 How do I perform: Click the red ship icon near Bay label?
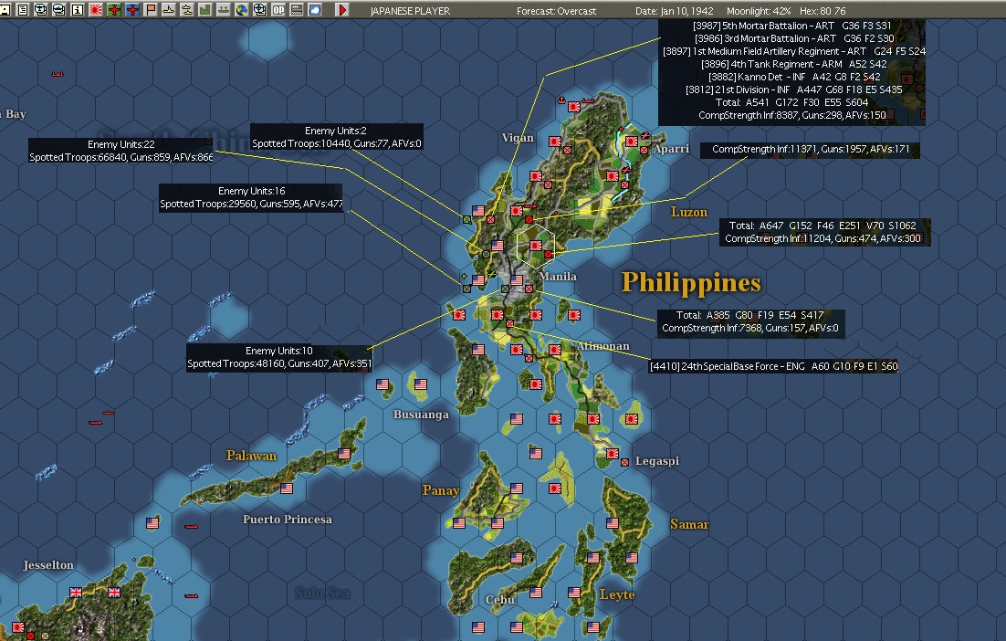pyautogui.click(x=58, y=74)
